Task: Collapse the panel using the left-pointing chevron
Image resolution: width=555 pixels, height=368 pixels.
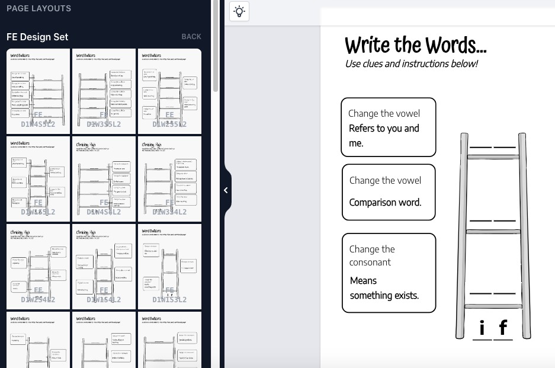Action: 226,190
